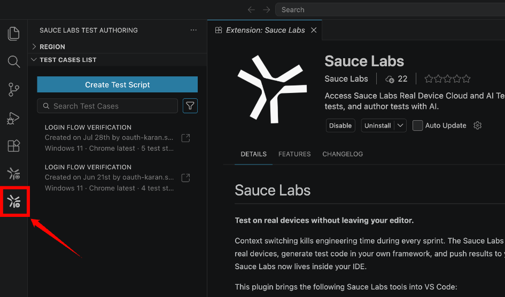This screenshot has height=297, width=505.
Task: Click the 'SAUCE LABS TEST AUTHORING' panel title
Action: pos(89,30)
